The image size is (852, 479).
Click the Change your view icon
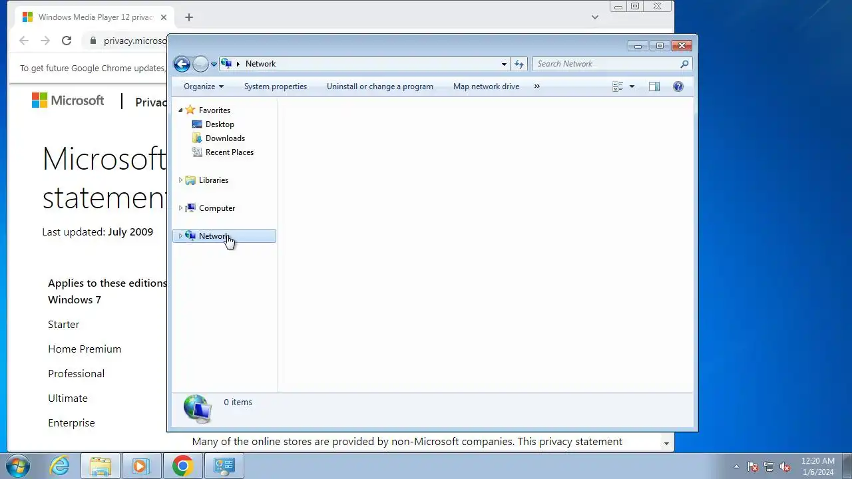tap(618, 86)
